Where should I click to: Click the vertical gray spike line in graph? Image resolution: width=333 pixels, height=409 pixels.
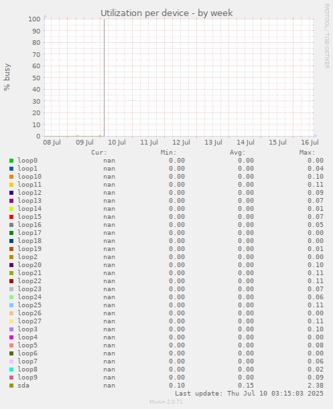pos(105,78)
